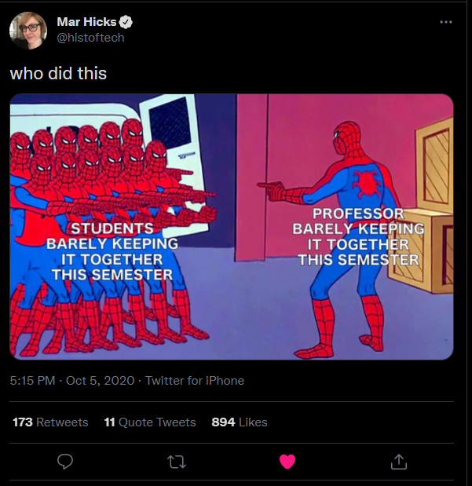Click the Twitter for iPhone source link
The width and height of the screenshot is (472, 486).
point(195,381)
